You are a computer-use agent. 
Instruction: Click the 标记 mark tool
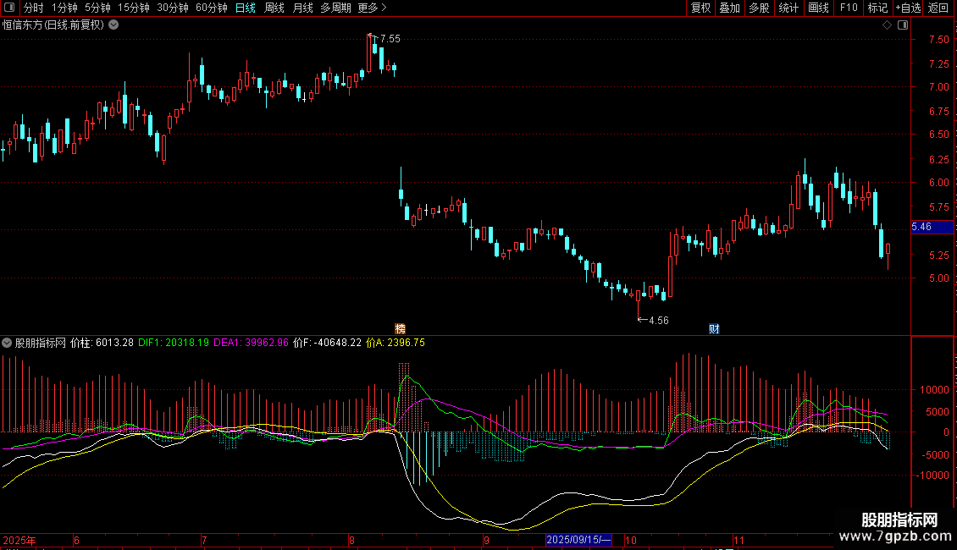(877, 8)
